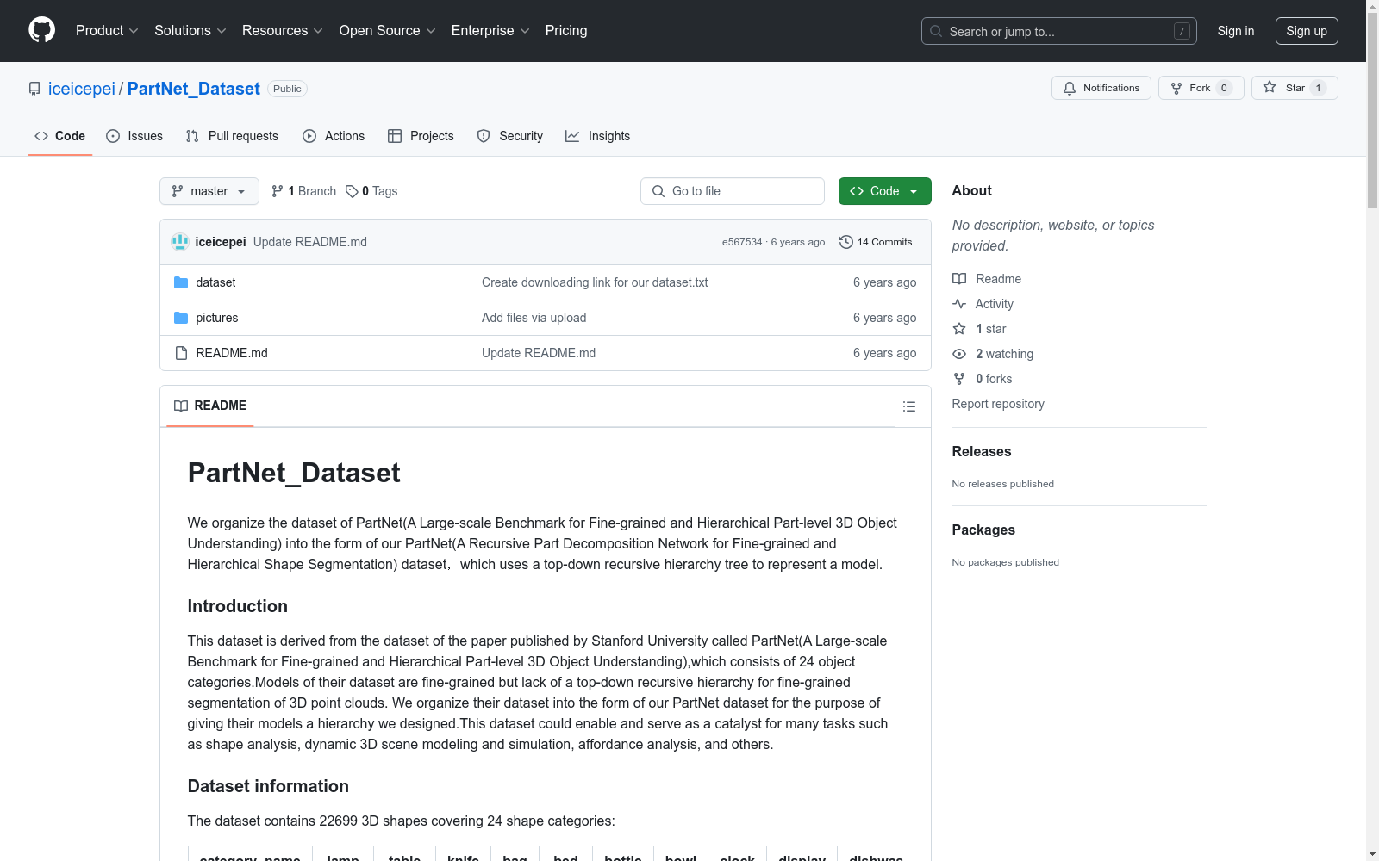Go to the Pull requests tab
The width and height of the screenshot is (1379, 861).
[232, 136]
